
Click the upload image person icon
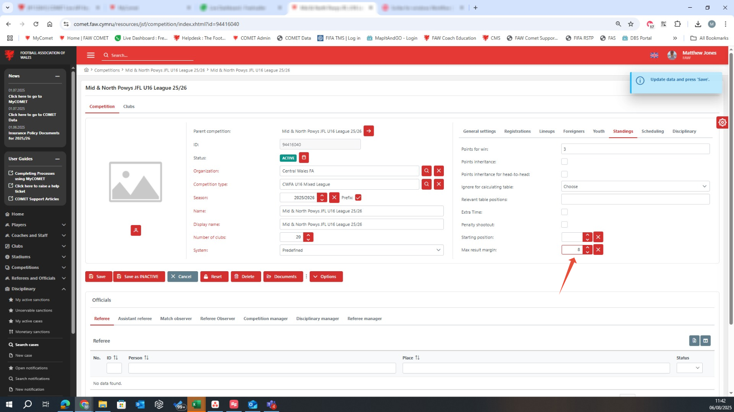tap(136, 230)
